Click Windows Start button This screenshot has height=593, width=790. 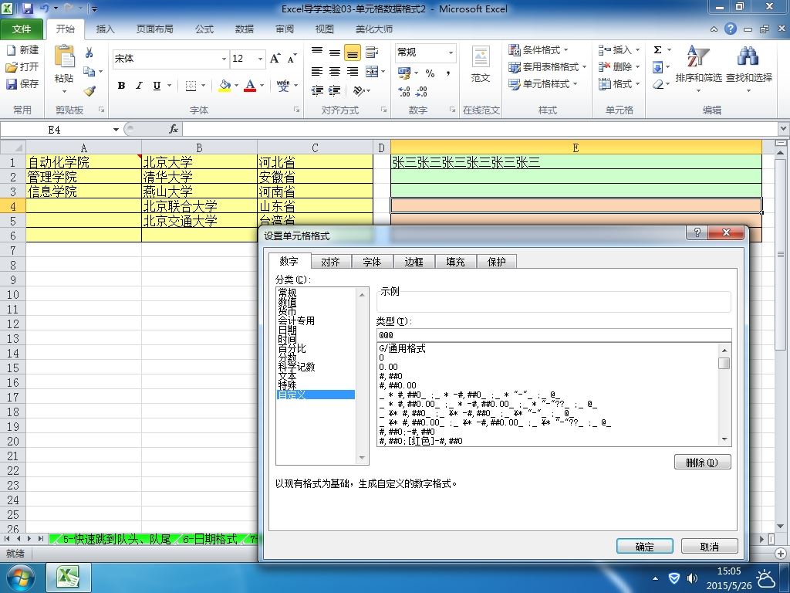click(x=20, y=578)
